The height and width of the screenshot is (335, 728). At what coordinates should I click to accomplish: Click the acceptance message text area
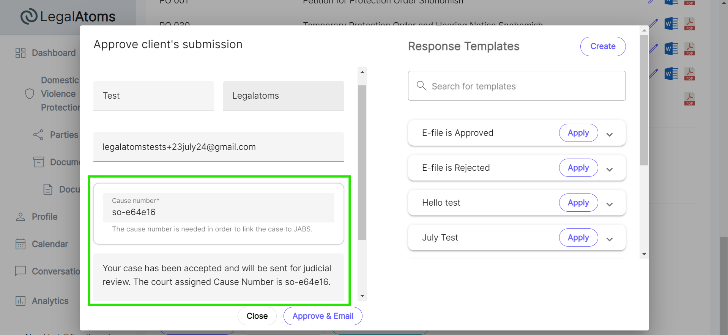point(219,277)
